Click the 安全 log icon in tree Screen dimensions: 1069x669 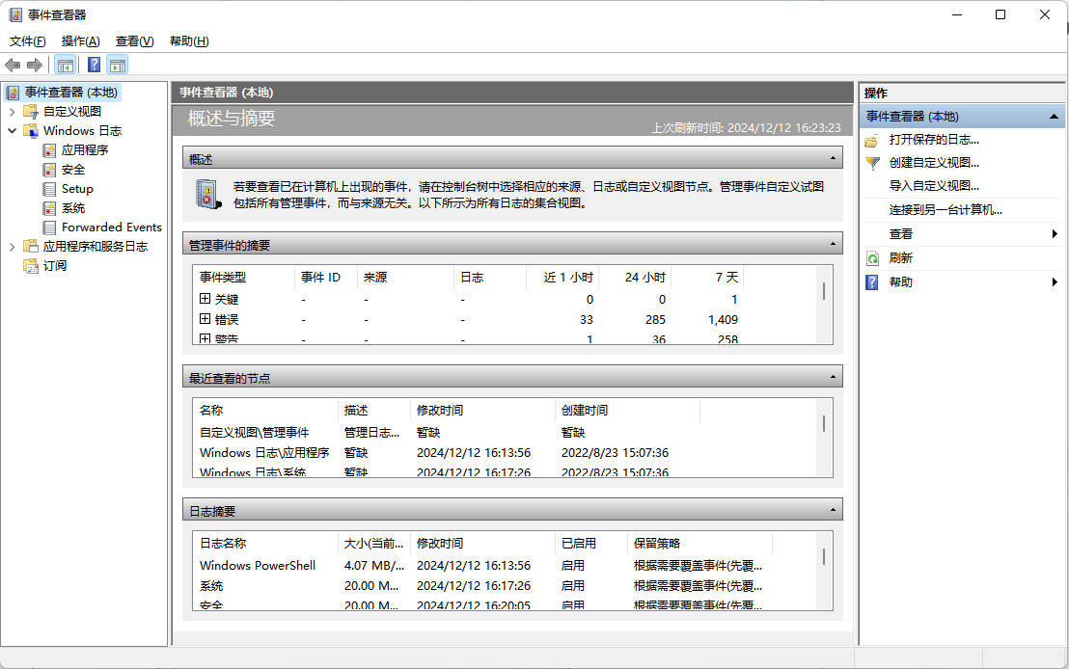coord(49,170)
